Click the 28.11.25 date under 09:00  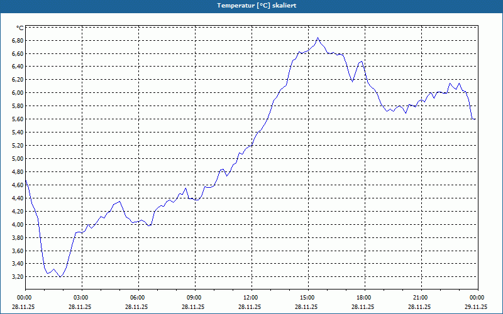point(193,306)
